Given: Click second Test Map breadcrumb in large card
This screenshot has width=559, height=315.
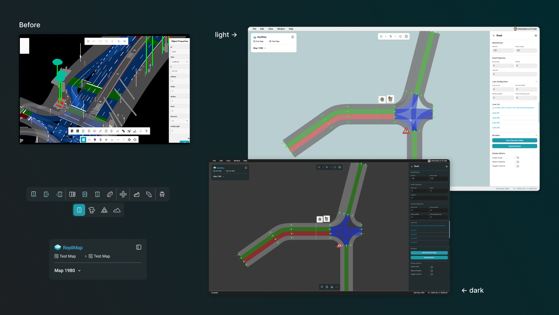Looking at the screenshot, I should point(100,256).
